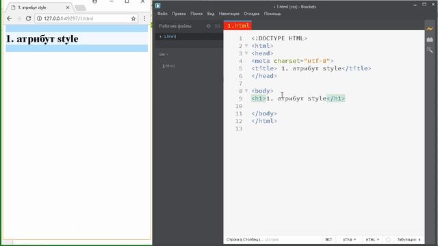Open the Файл menu
438x246 pixels.
pyautogui.click(x=162, y=14)
